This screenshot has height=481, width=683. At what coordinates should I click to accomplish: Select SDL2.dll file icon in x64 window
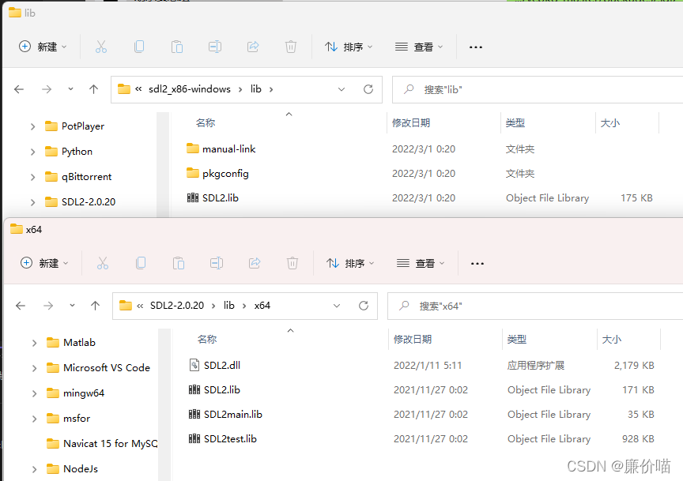[x=194, y=365]
